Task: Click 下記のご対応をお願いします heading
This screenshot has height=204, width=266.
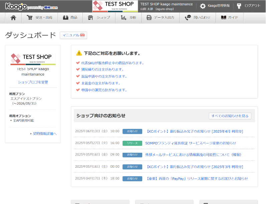Action: 112,53
